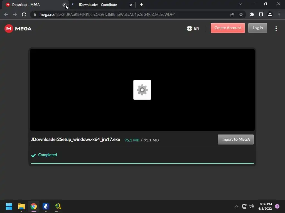Go forward to next page
The width and height of the screenshot is (285, 213).
(x=15, y=14)
